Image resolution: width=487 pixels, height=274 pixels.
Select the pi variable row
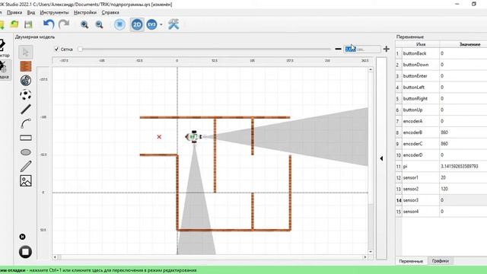[x=441, y=167]
